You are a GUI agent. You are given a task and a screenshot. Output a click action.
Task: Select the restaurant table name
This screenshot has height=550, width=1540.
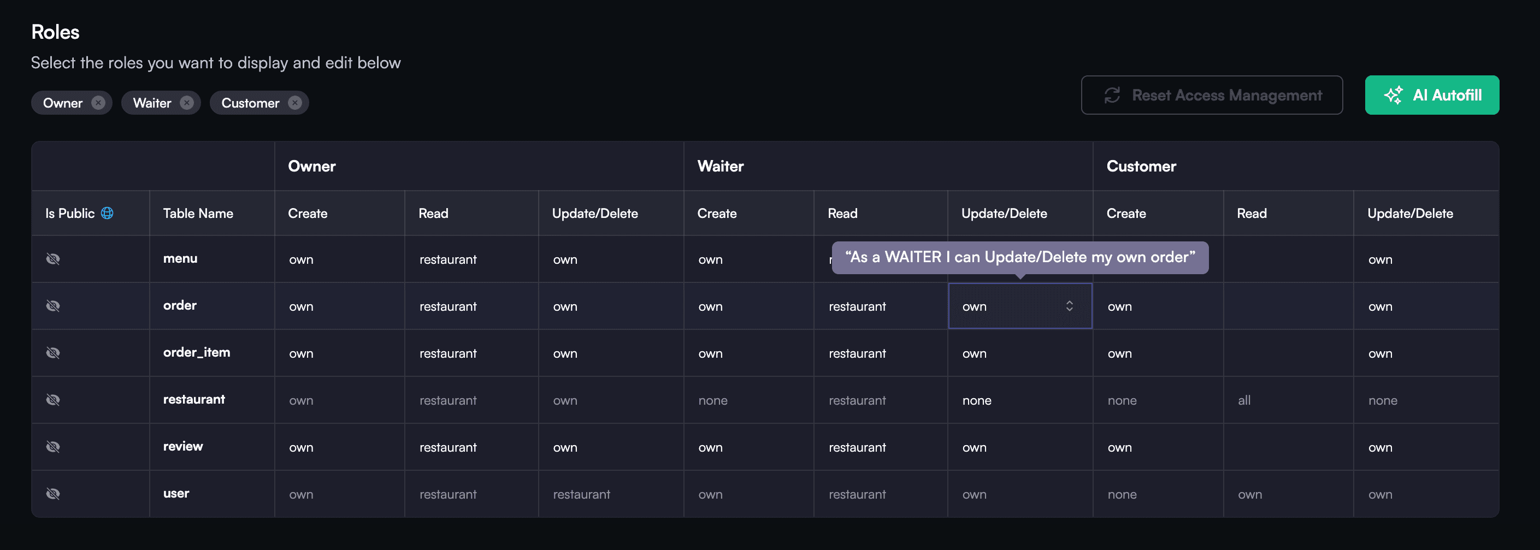(194, 399)
